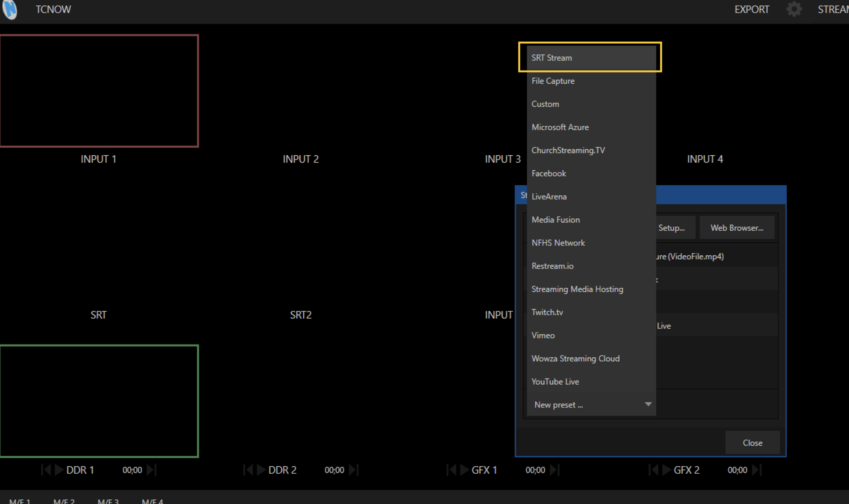Click GFX 1 next item button
Viewport: 849px width, 504px height.
point(555,470)
